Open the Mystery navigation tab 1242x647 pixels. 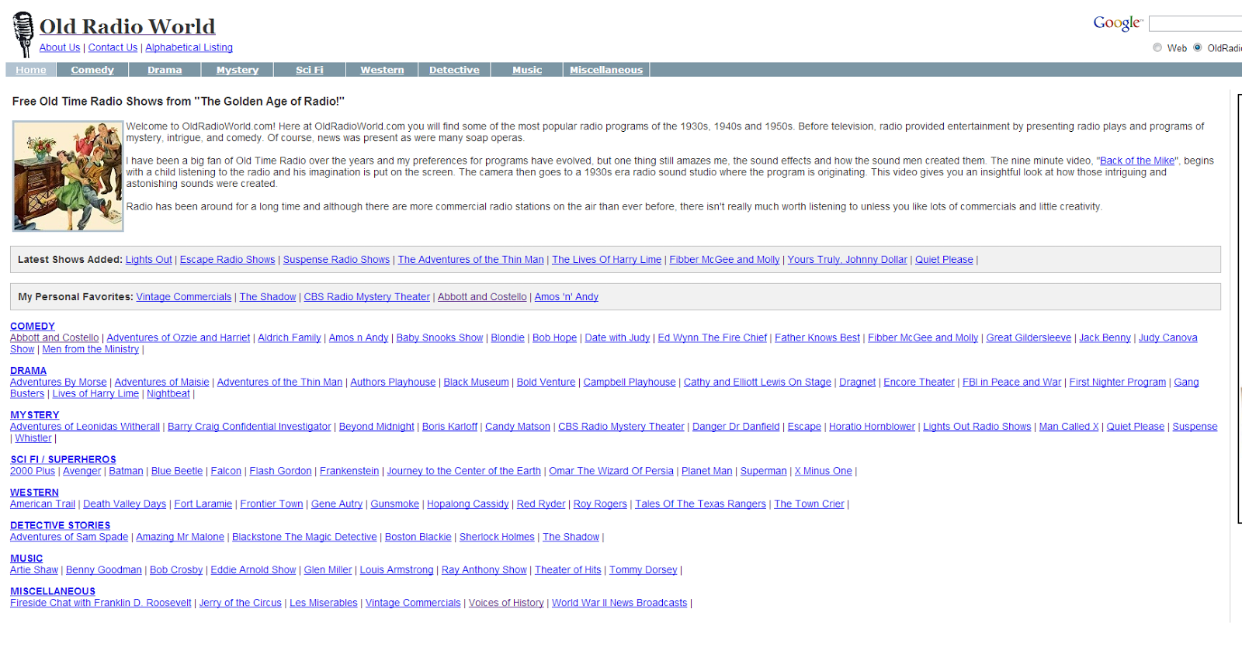tap(238, 70)
